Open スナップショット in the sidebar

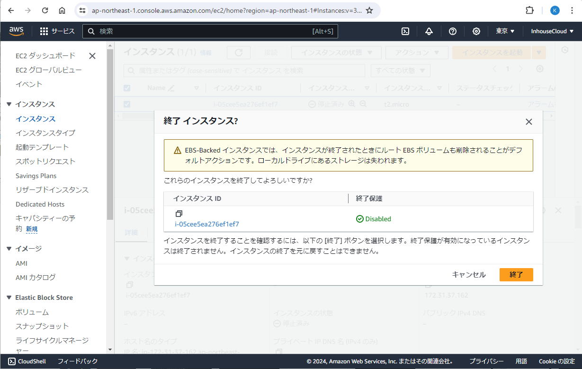(x=42, y=326)
